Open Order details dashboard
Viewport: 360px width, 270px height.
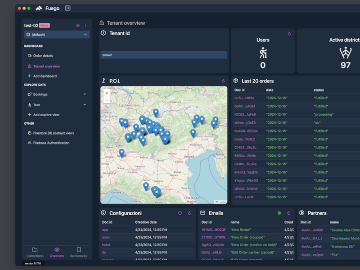tap(43, 56)
